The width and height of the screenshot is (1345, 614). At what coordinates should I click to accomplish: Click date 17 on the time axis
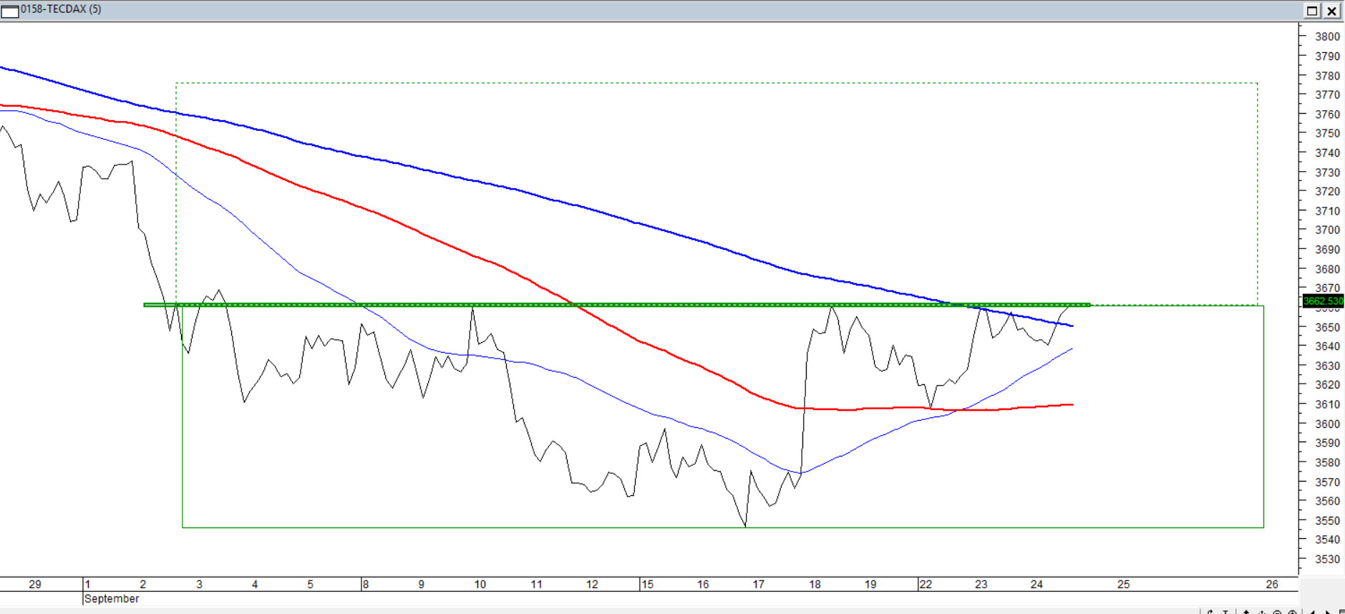pos(758,585)
